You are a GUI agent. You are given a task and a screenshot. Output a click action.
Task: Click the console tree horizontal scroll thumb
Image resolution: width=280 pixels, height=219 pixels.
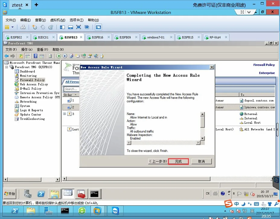(x=25, y=180)
